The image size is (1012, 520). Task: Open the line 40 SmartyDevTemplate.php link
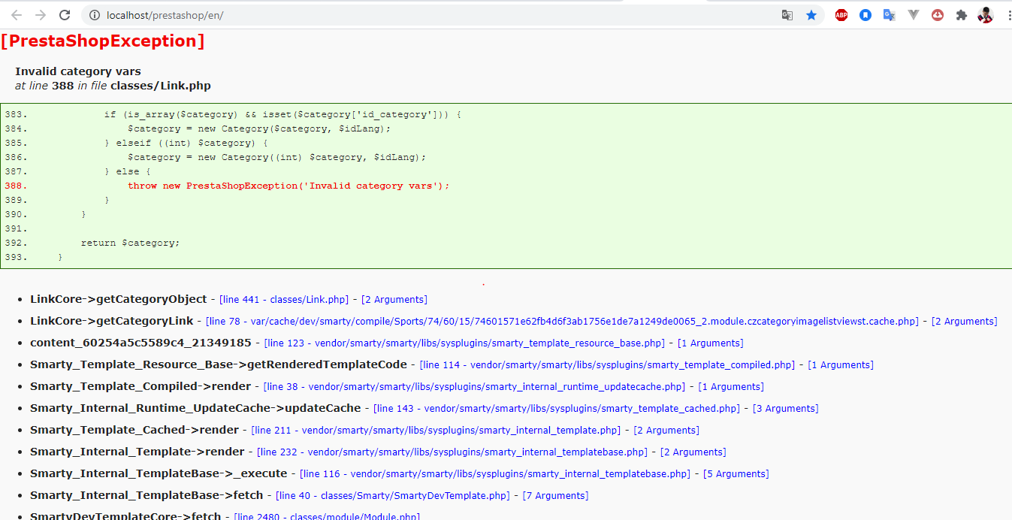coord(393,496)
